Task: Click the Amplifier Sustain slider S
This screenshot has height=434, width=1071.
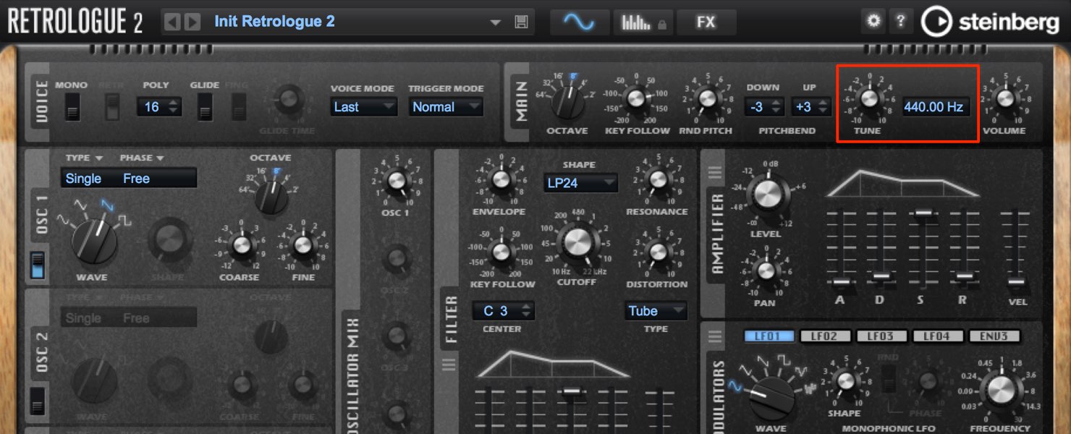Action: click(x=922, y=212)
